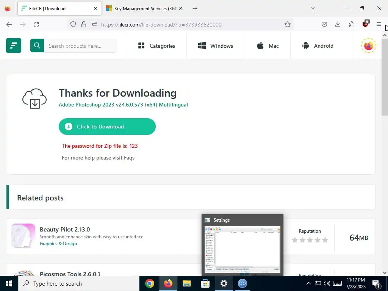
Task: Reload the current FileCR page
Action: click(36, 25)
